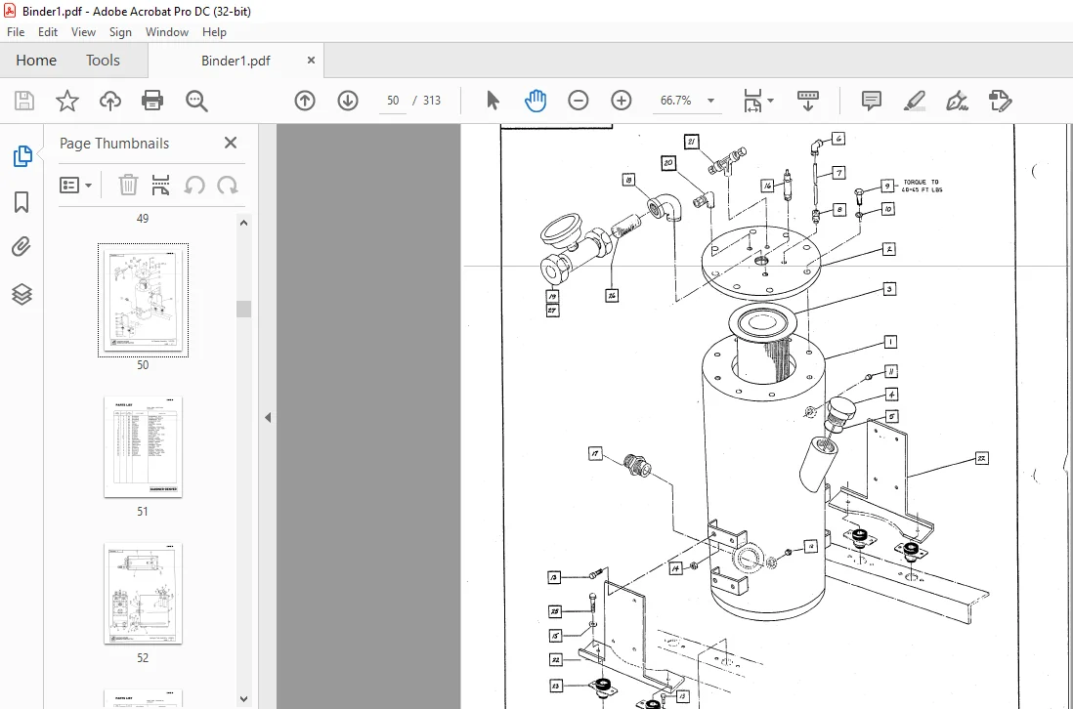Open the Bookmarks sidebar panel
This screenshot has width=1073, height=709.
click(21, 202)
